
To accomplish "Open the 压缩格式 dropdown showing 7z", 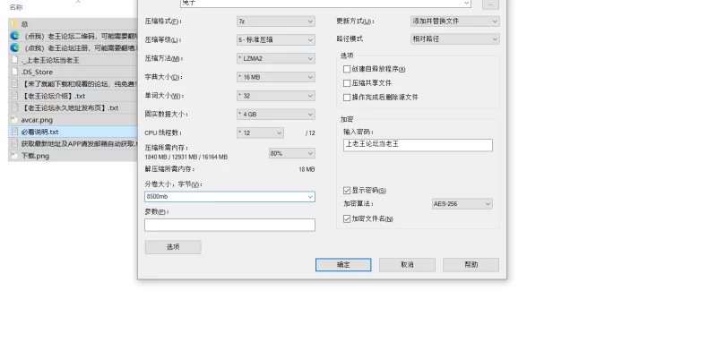I will pos(276,21).
